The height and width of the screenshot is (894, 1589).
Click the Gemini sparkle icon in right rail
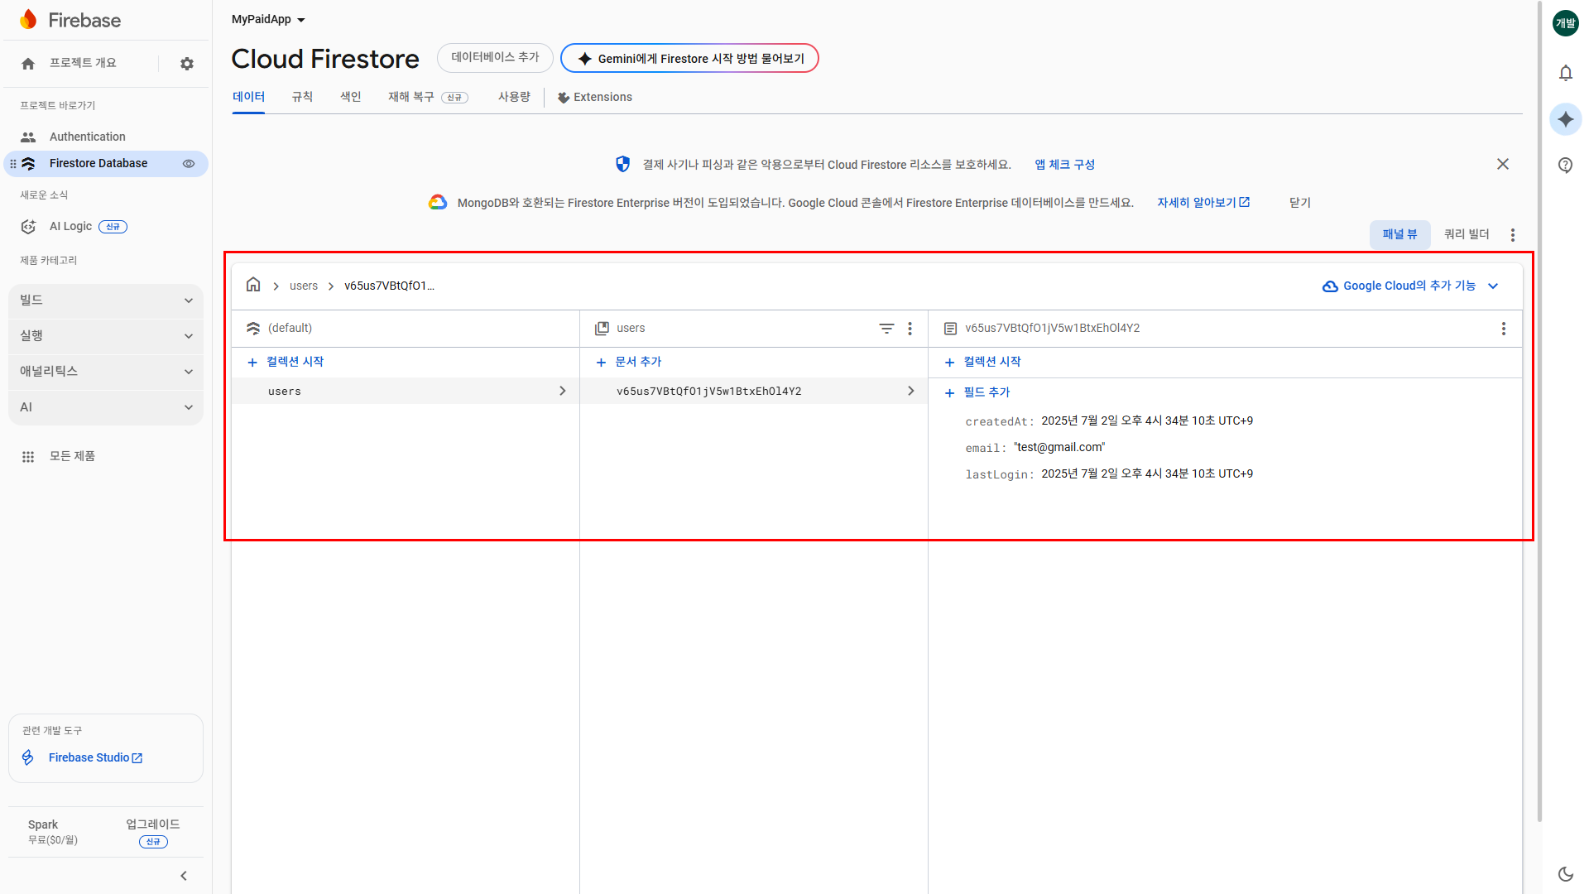pyautogui.click(x=1565, y=119)
